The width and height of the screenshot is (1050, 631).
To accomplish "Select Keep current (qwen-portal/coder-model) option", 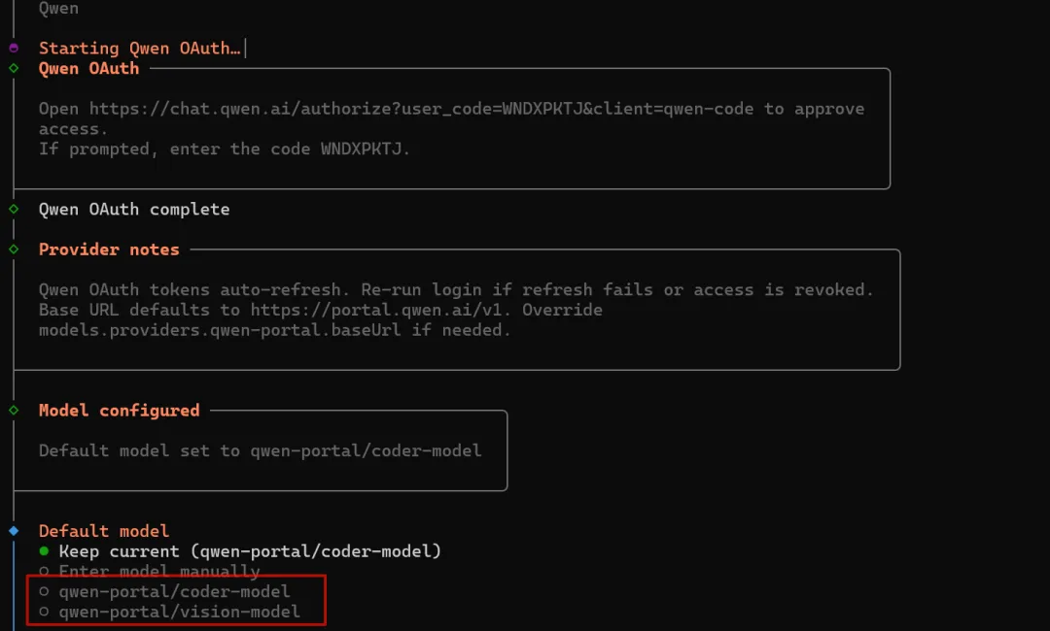I will (240, 551).
